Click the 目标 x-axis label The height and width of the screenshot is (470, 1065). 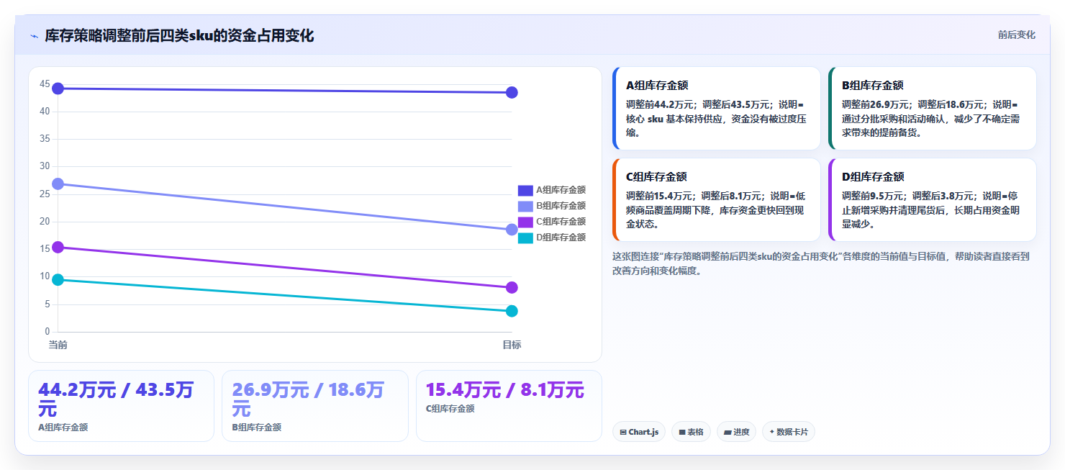point(512,345)
